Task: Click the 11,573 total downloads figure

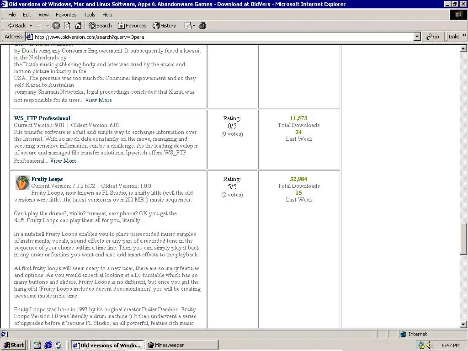Action: tap(298, 118)
